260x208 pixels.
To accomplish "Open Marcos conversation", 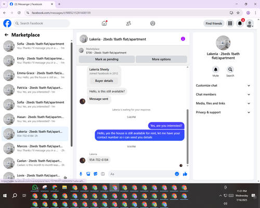I will coord(35,148).
